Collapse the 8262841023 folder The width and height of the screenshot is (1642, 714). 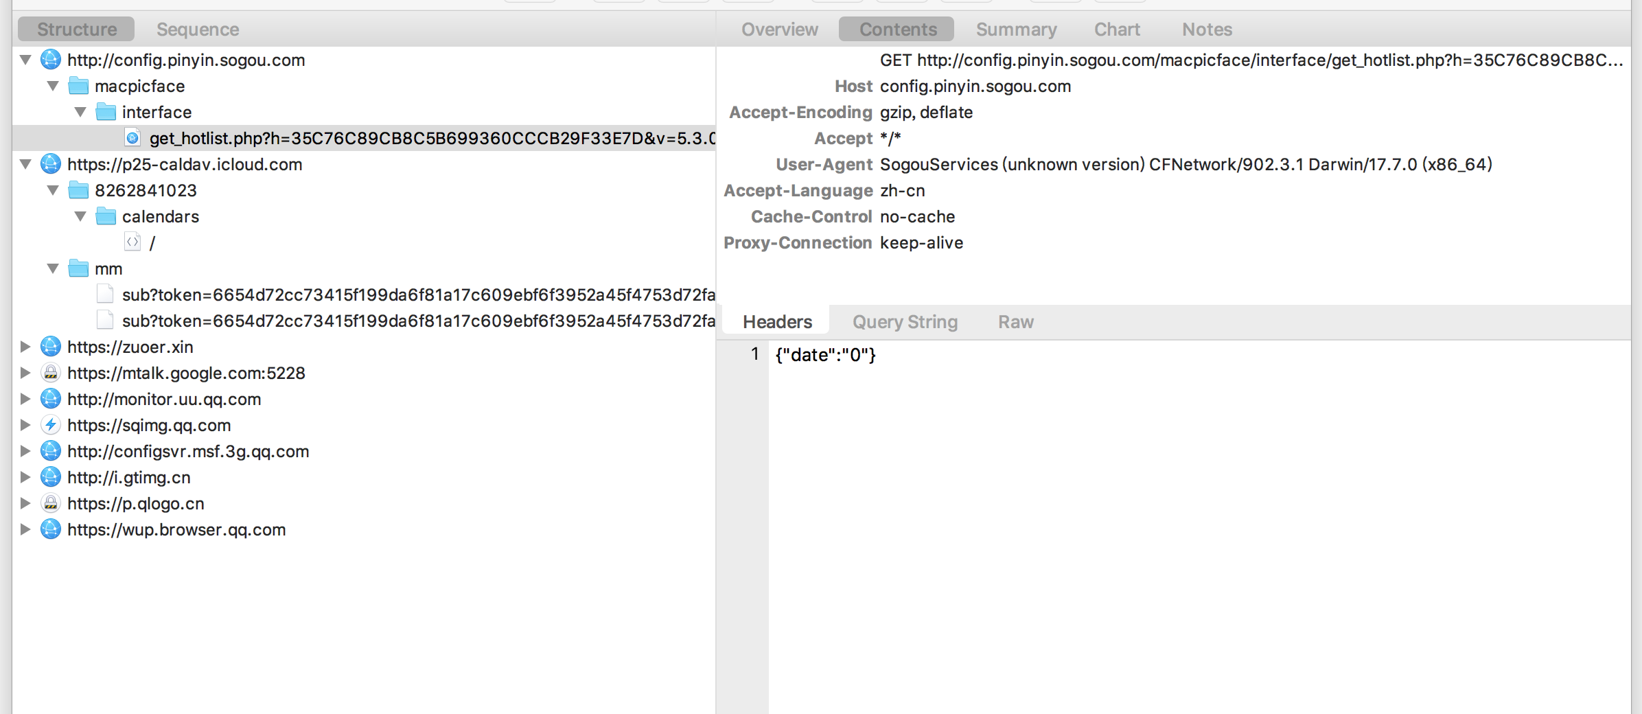53,190
